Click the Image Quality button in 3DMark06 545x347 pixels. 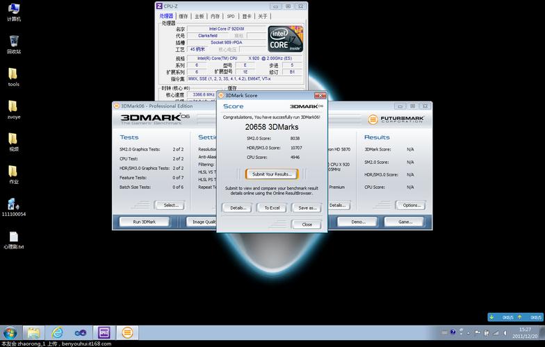(202, 222)
